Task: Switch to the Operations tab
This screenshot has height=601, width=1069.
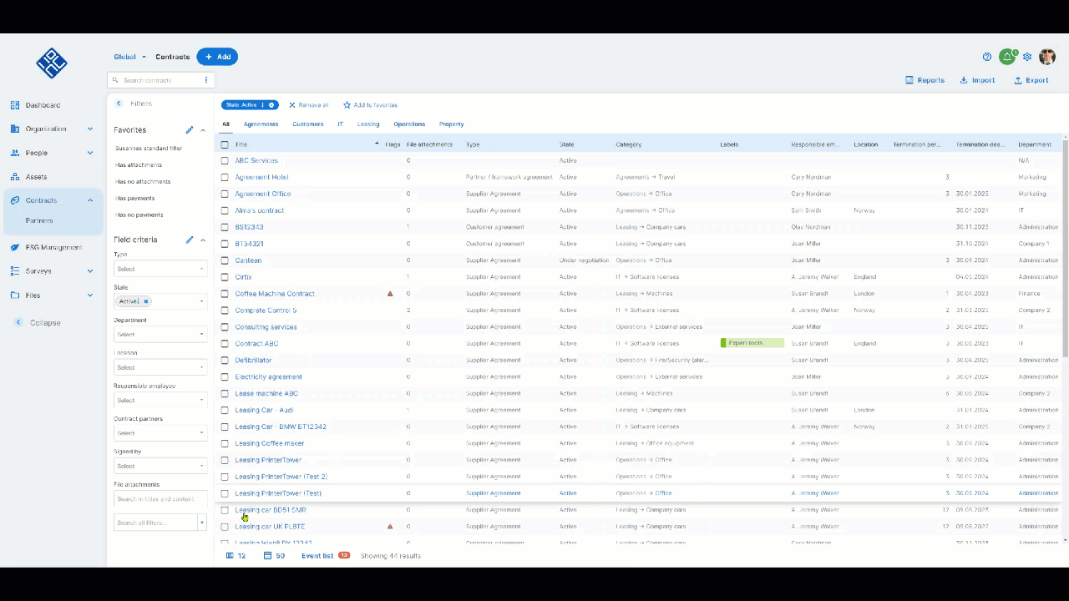Action: (409, 124)
